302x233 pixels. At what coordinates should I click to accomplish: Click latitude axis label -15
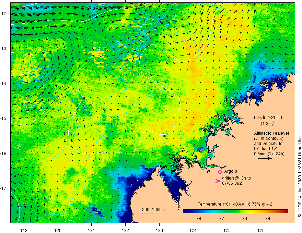[4, 118]
